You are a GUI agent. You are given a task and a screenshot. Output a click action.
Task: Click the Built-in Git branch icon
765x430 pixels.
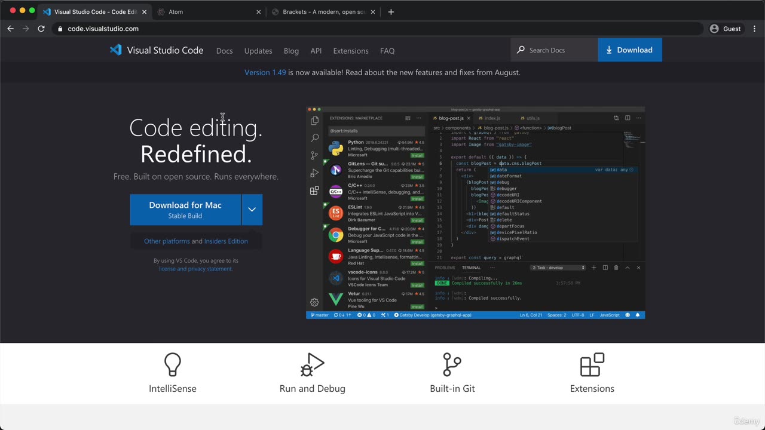tap(452, 364)
